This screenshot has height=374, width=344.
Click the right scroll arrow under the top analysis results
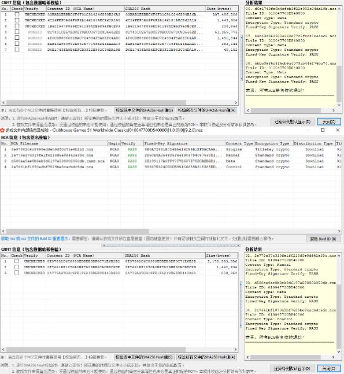click(x=334, y=110)
